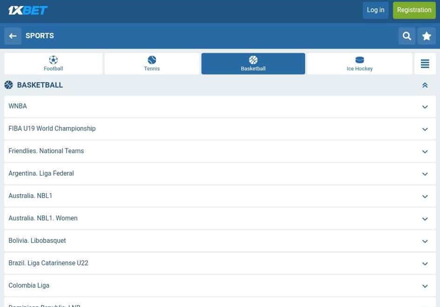Image resolution: width=440 pixels, height=307 pixels.
Task: Go back using the left arrow icon
Action: [x=13, y=36]
